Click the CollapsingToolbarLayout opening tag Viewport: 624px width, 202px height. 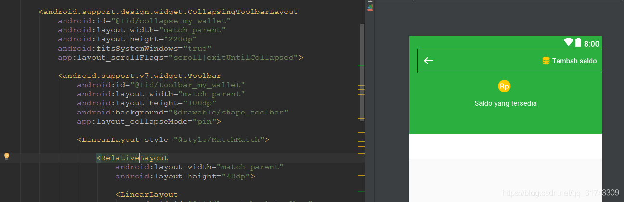click(x=168, y=12)
